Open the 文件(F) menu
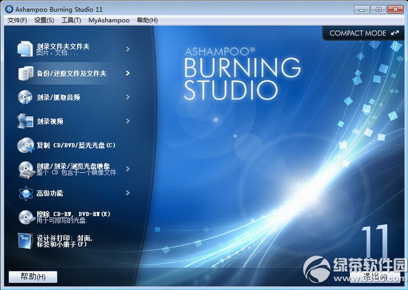This screenshot has height=290, width=408. pyautogui.click(x=17, y=20)
